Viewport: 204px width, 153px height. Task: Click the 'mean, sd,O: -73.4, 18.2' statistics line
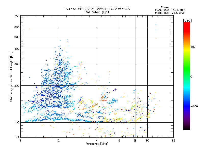pos(170,10)
